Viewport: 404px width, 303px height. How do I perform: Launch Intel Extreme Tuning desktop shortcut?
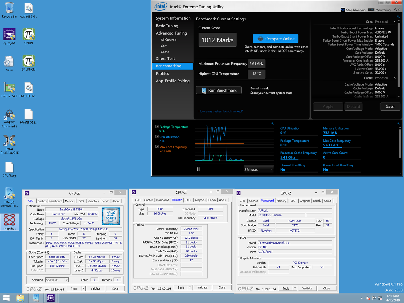click(9, 198)
